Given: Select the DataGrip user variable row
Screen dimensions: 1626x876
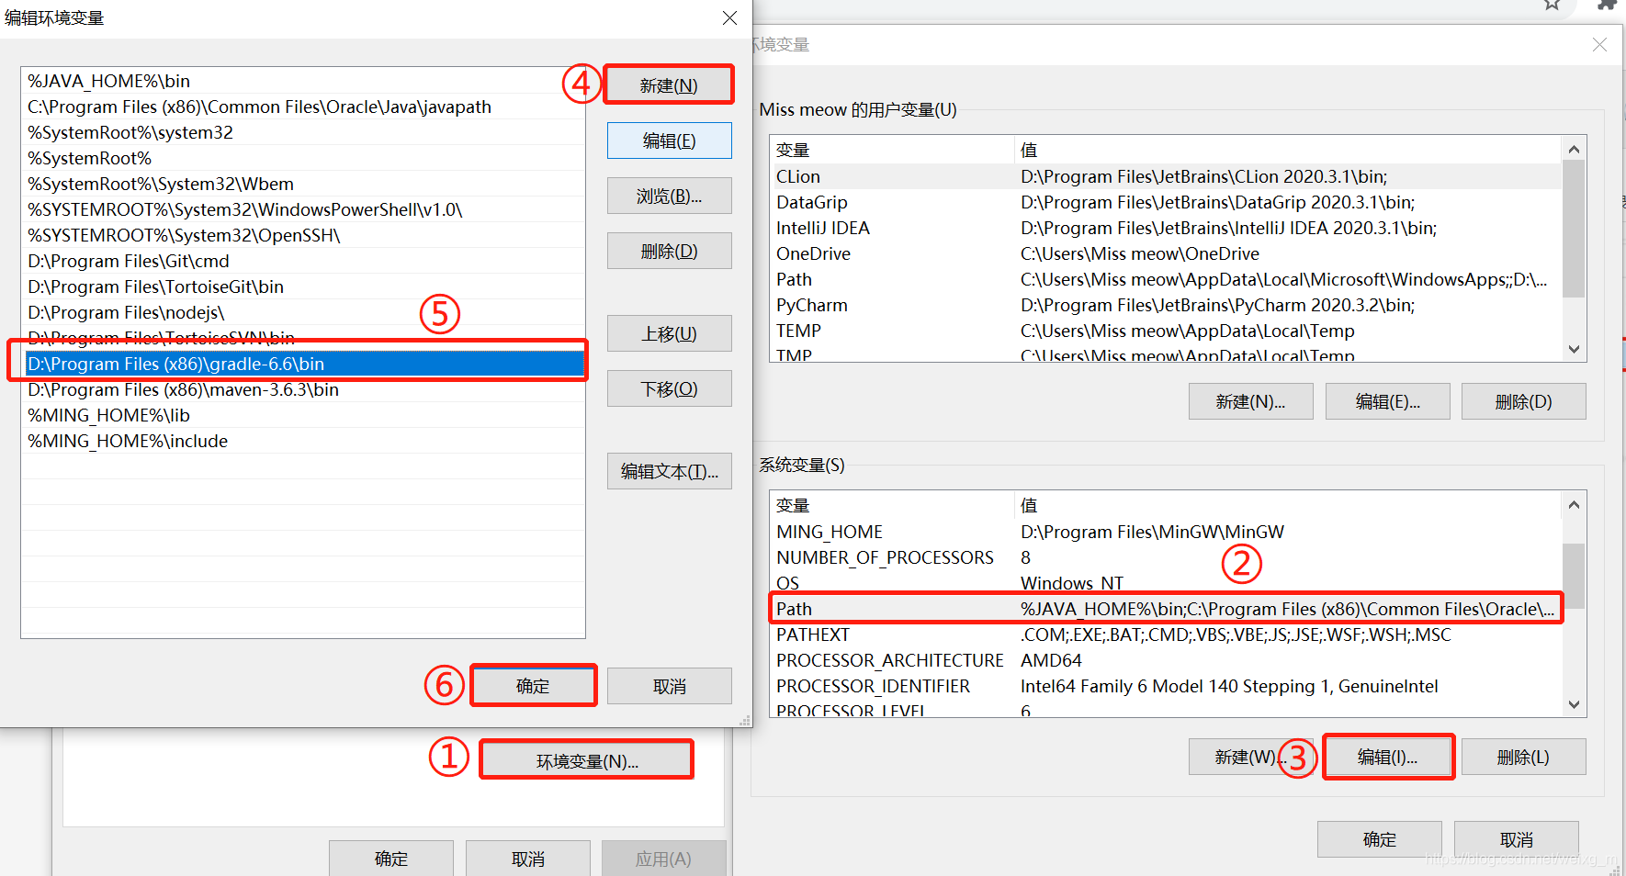Looking at the screenshot, I should pos(1165,202).
